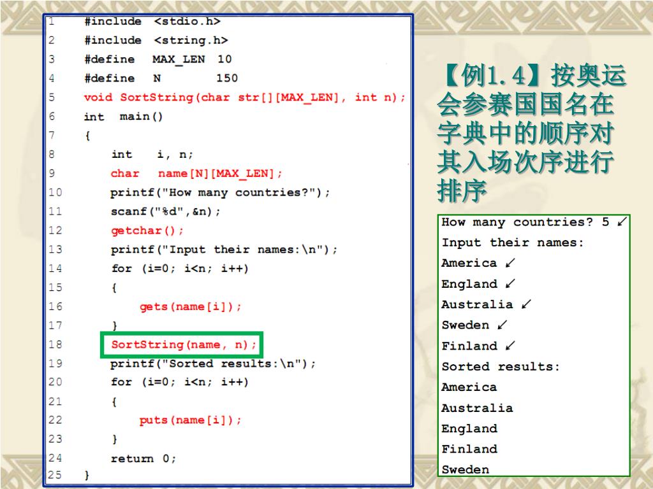Click line number 1 in the code

coord(51,21)
